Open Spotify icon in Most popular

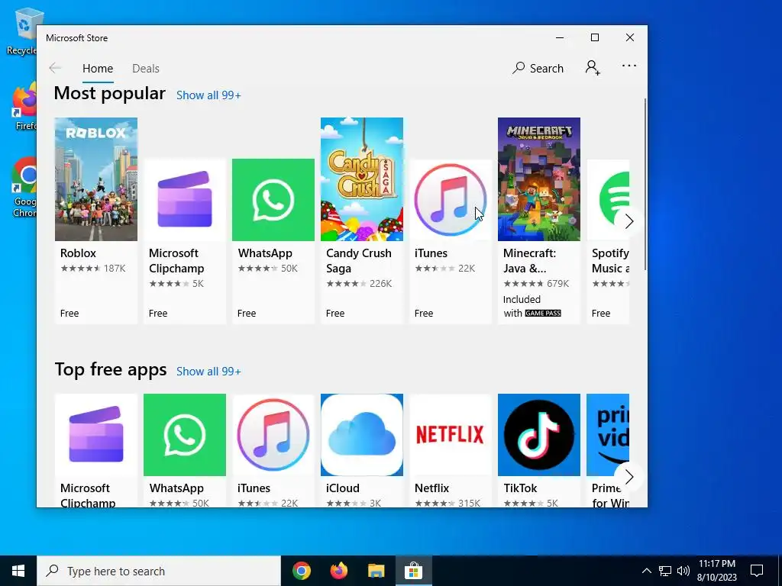click(x=608, y=200)
